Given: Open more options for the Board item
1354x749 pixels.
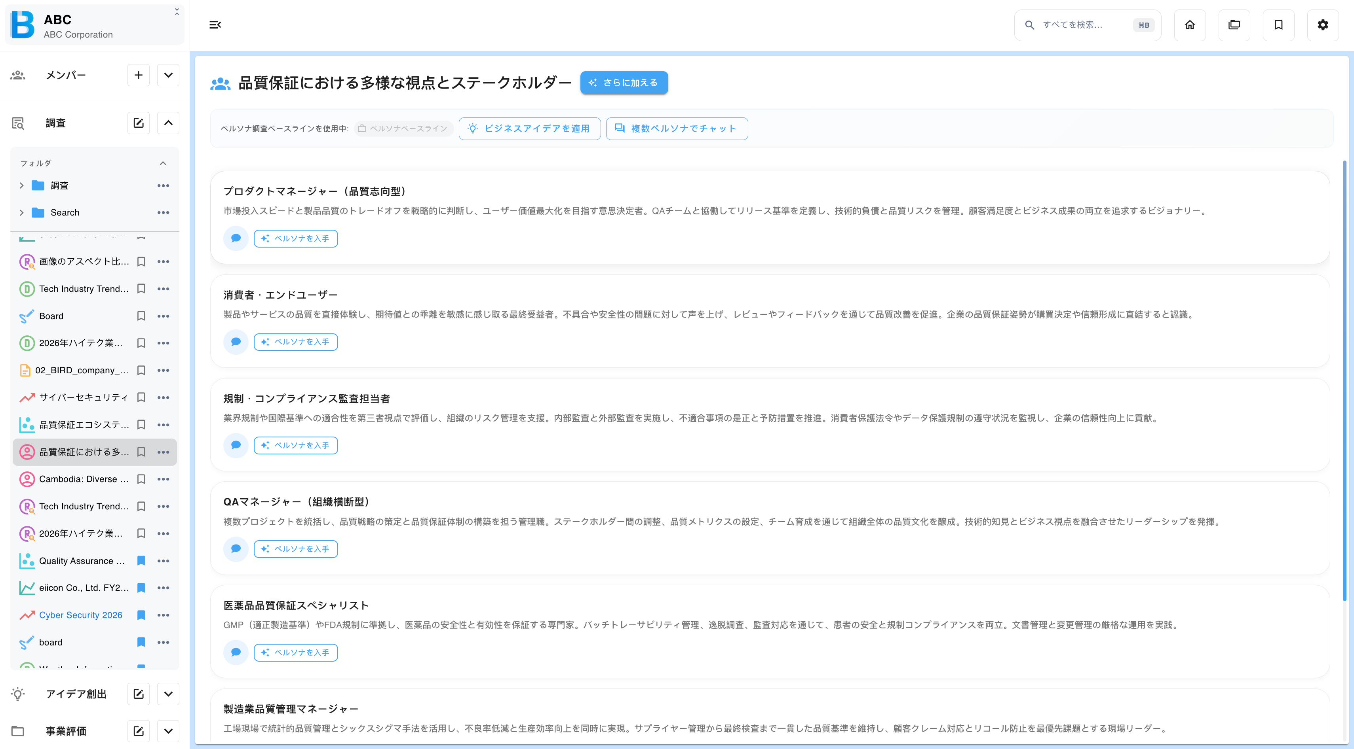Looking at the screenshot, I should tap(163, 316).
